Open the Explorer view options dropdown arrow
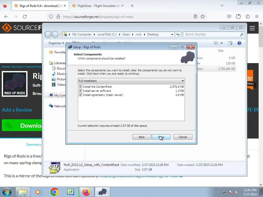263x197 pixels. [x=221, y=43]
